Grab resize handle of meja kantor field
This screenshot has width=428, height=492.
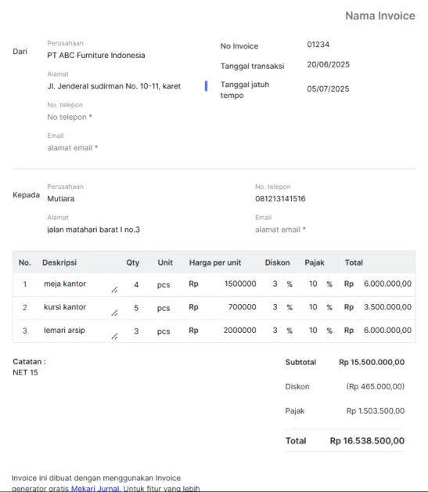114,290
